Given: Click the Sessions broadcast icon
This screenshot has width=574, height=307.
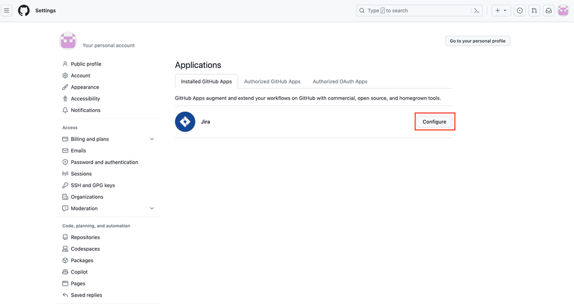Looking at the screenshot, I should (x=65, y=174).
